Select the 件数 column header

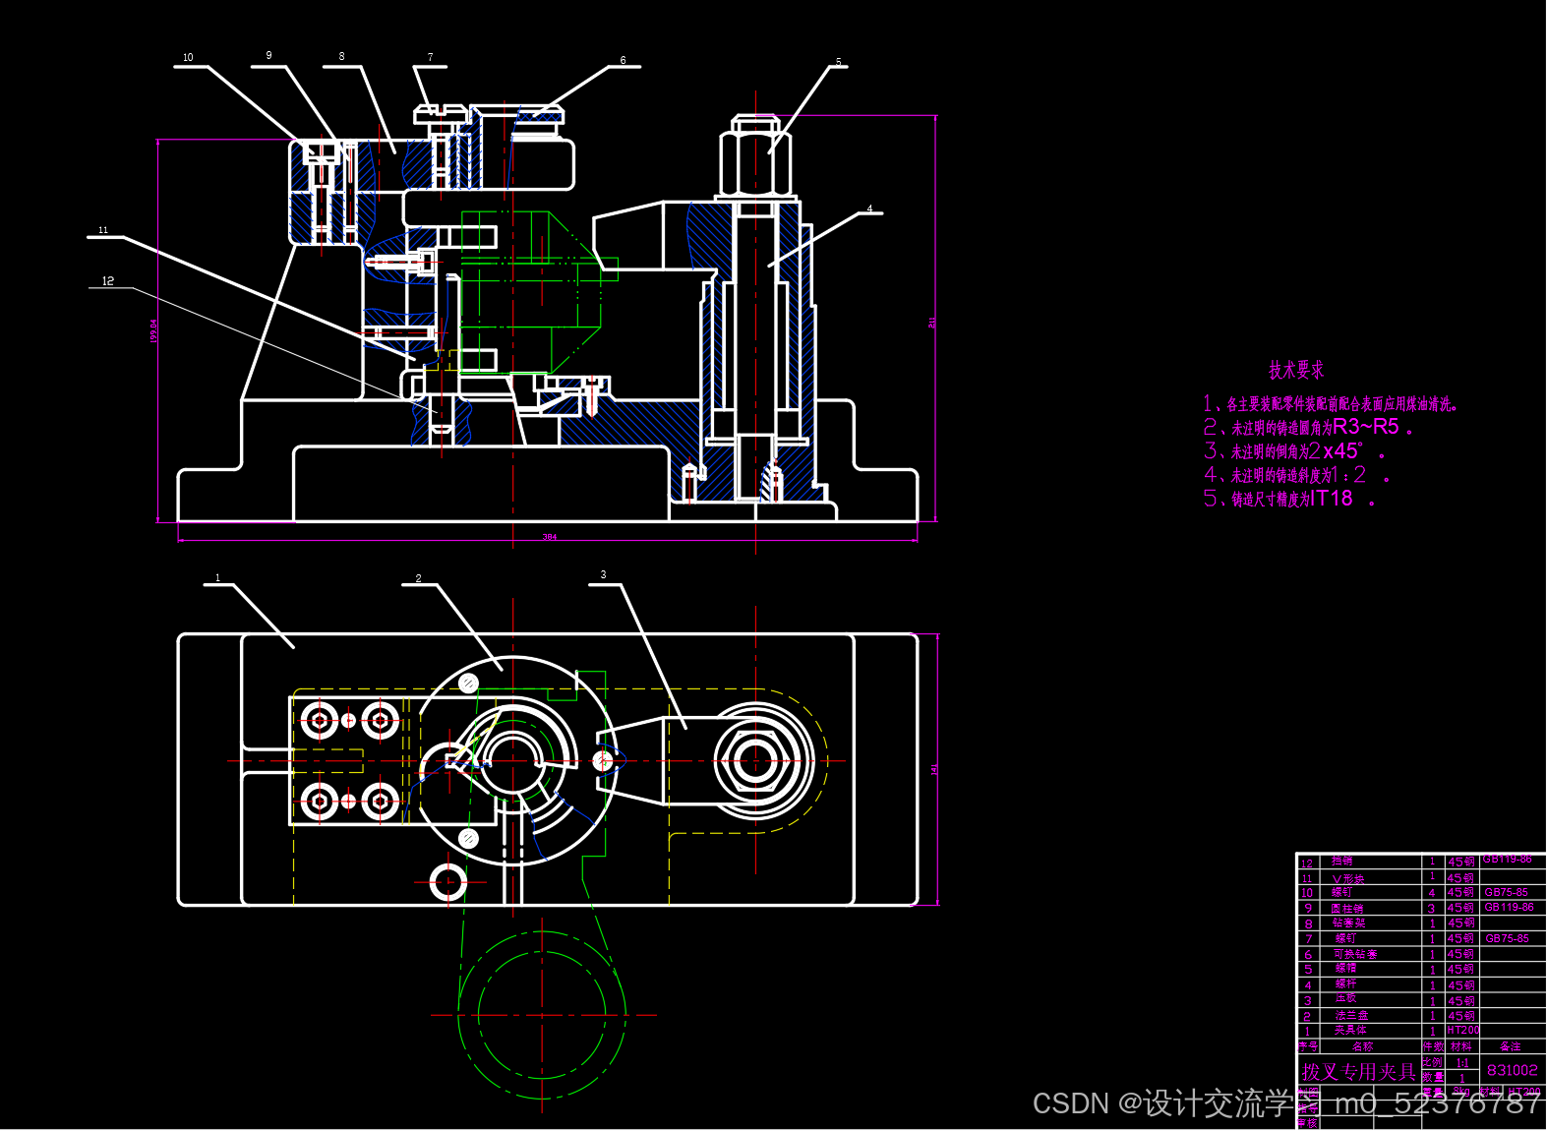(x=1433, y=1046)
